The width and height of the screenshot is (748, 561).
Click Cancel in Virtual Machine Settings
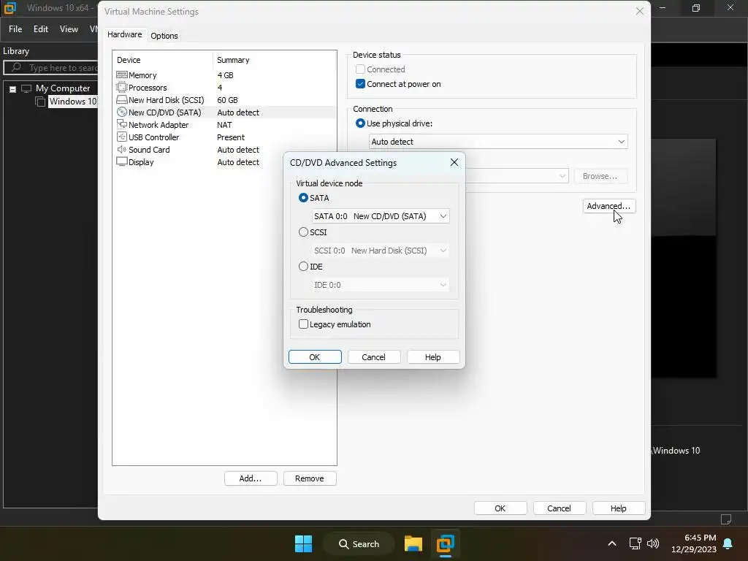pos(559,508)
